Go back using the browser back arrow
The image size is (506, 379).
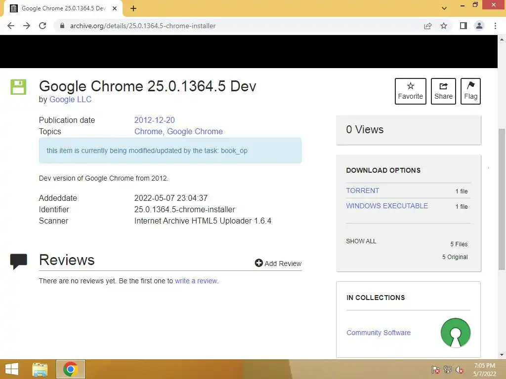pos(11,26)
